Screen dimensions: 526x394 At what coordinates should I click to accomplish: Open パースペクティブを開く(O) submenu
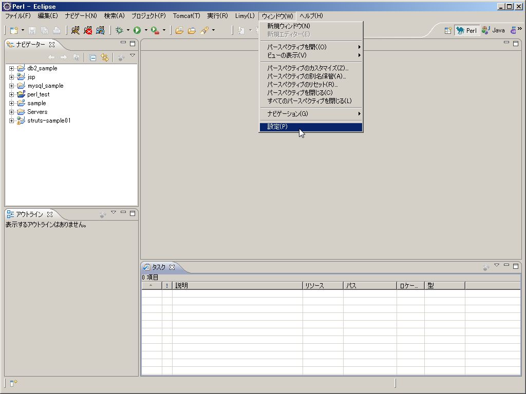pos(311,47)
